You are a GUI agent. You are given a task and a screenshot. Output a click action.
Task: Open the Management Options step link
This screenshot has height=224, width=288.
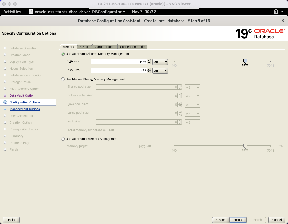tap(25, 109)
